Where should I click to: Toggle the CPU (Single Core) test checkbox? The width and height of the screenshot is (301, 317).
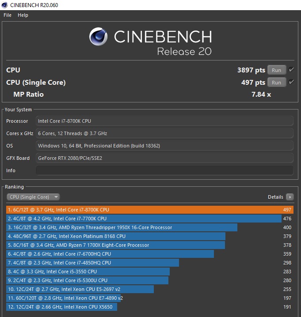291,82
